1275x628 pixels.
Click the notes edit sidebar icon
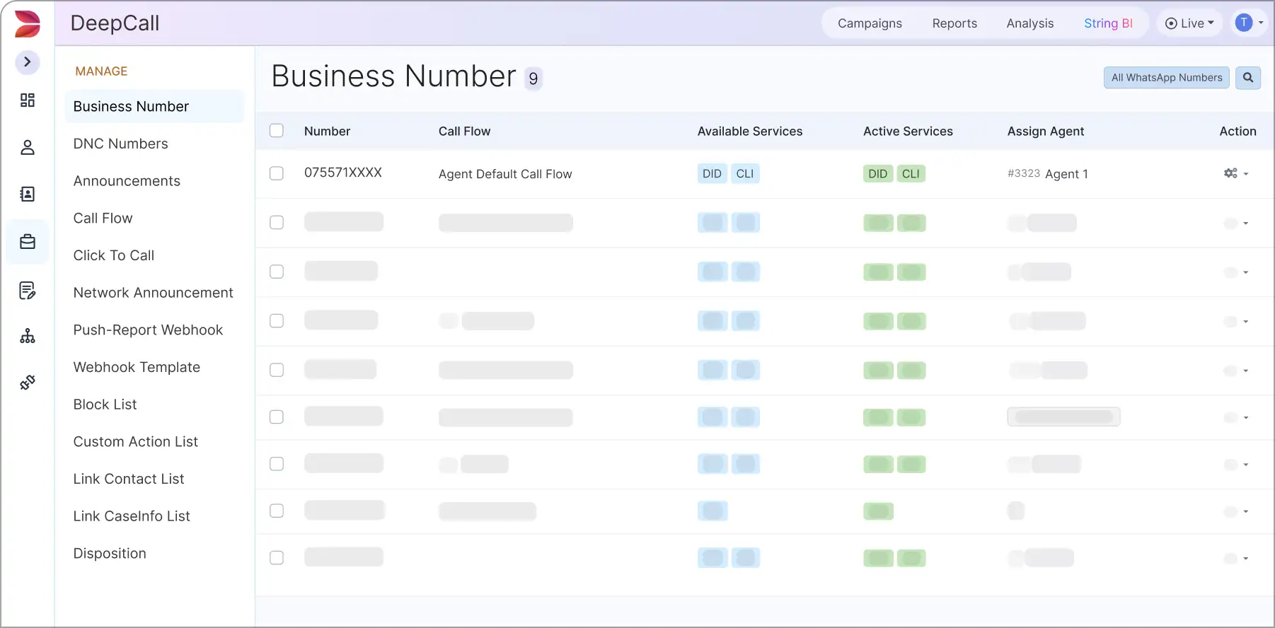[x=28, y=290]
